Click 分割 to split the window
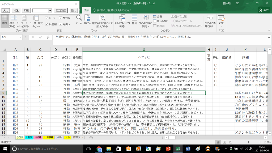272x153 pixels. [158, 16]
